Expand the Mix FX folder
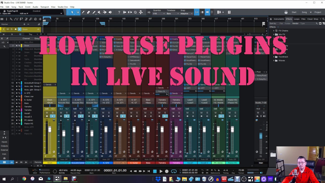The height and width of the screenshot is (183, 325). 274,34
